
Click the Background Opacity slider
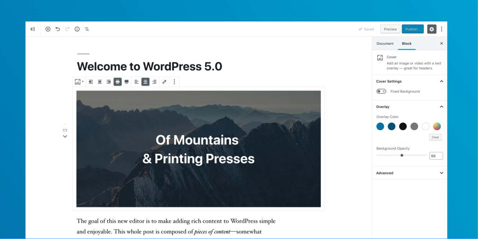[402, 155]
